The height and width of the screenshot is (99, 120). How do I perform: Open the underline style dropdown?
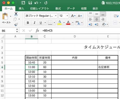click(45, 23)
